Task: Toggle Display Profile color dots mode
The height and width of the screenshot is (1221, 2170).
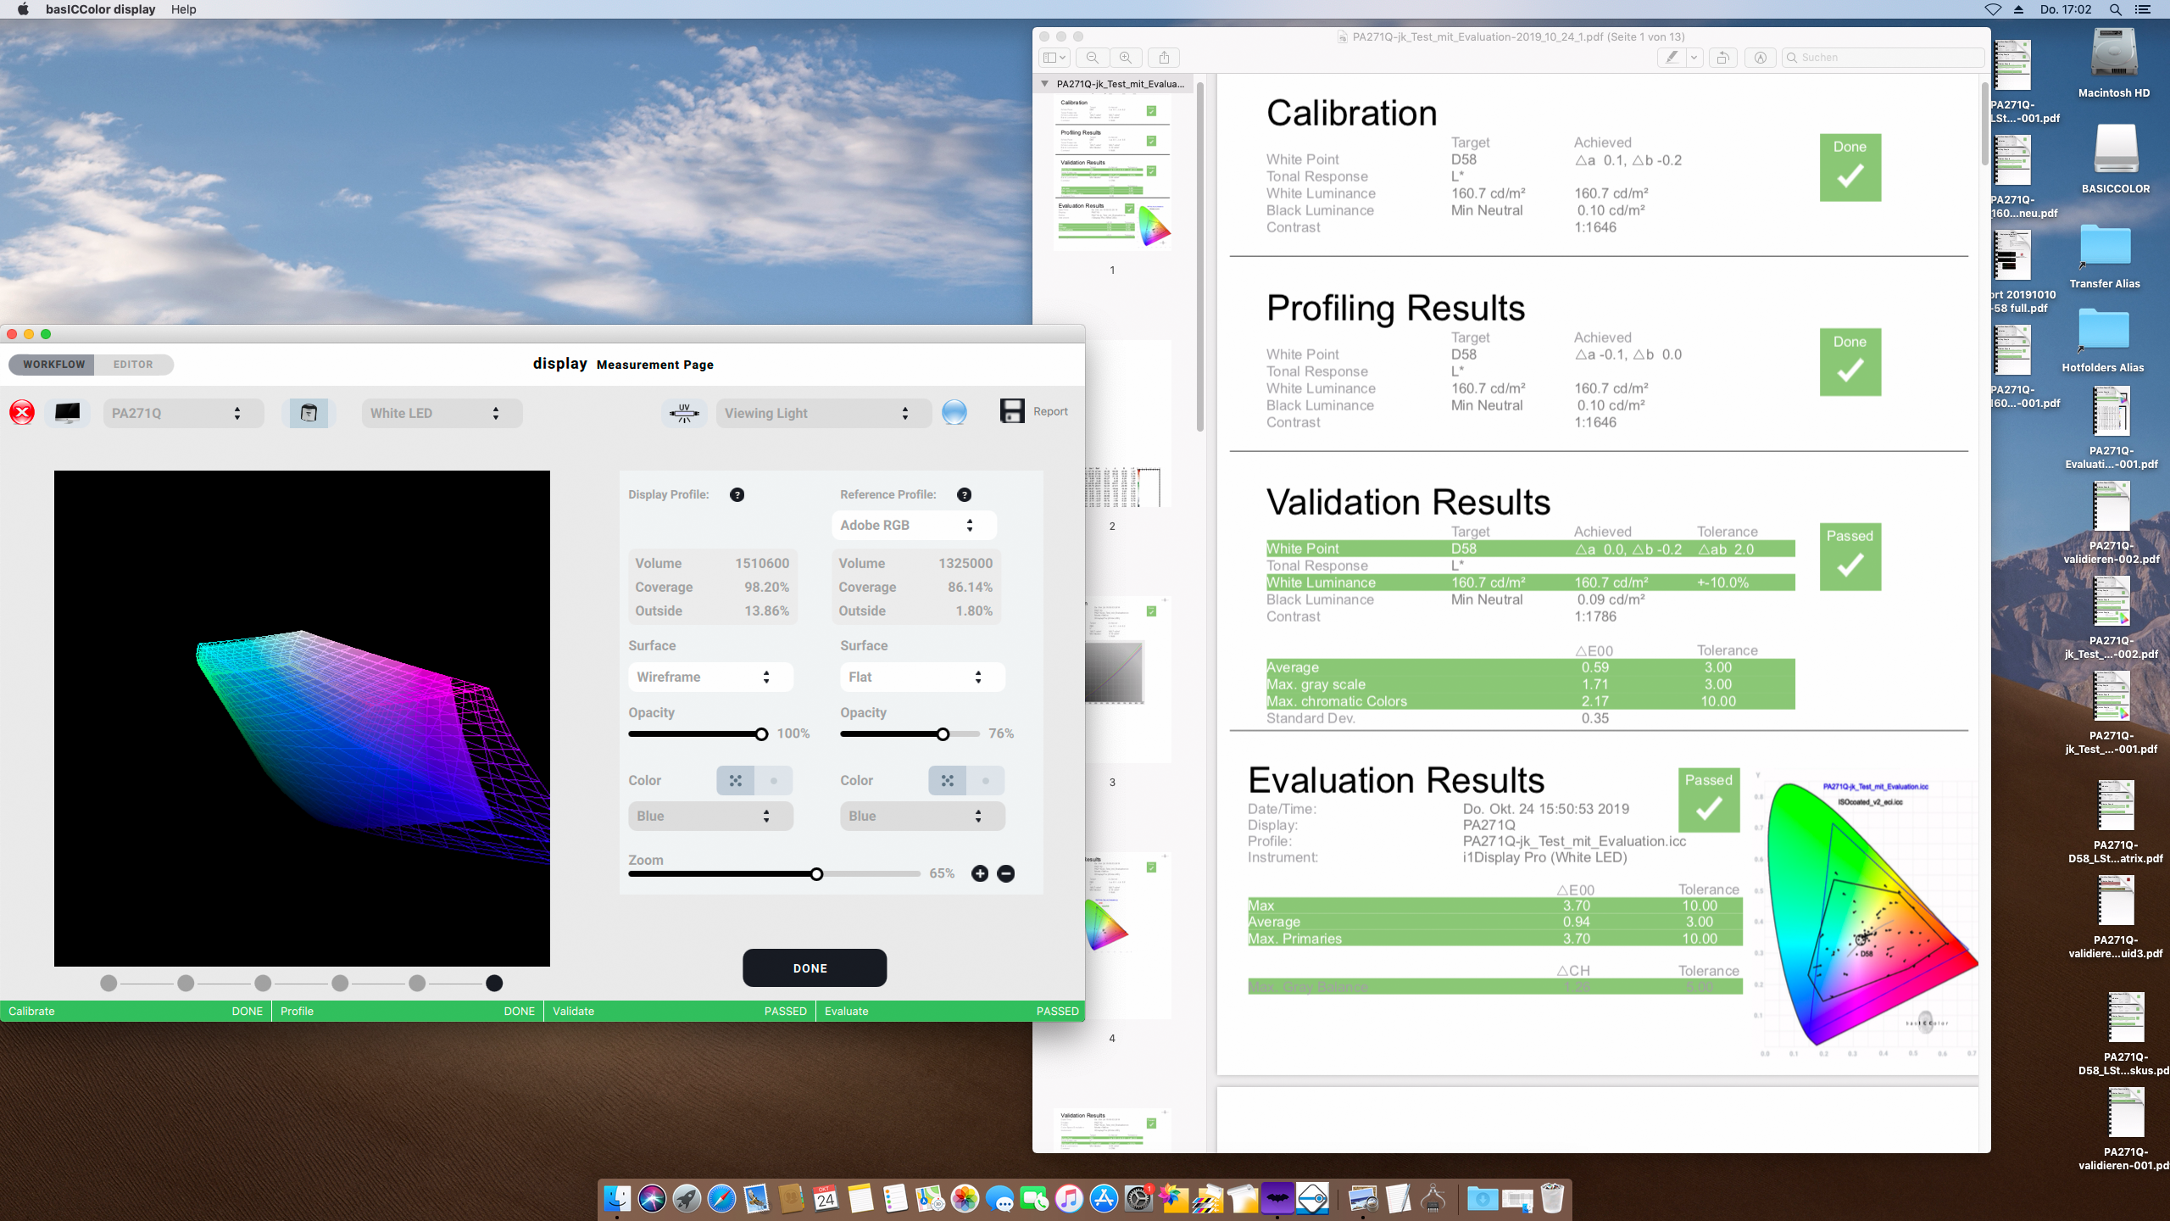Action: click(x=735, y=780)
